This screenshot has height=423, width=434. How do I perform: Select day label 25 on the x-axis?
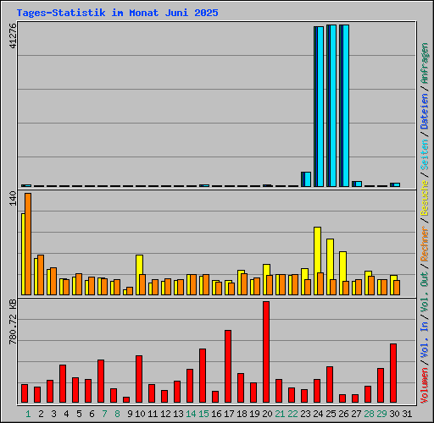point(331,414)
